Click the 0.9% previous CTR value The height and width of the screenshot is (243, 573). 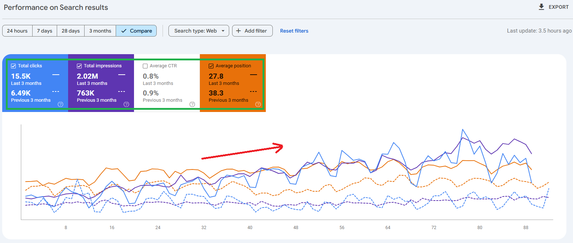tap(151, 93)
